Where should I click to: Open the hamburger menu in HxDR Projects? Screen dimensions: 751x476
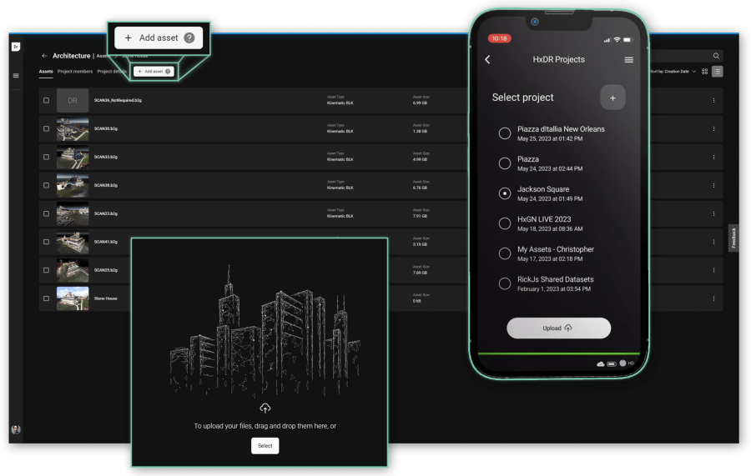tap(629, 60)
